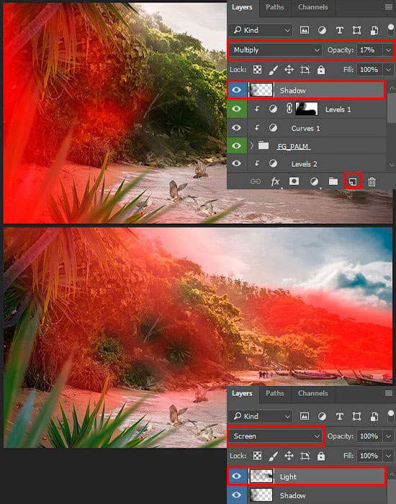Hide the FG_PALM group
The height and width of the screenshot is (504, 396).
coord(237,145)
